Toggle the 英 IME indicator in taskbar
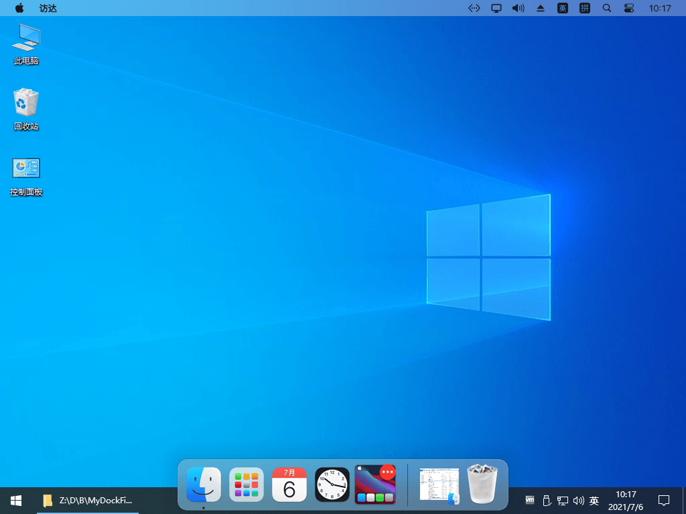This screenshot has width=686, height=514. click(x=594, y=501)
